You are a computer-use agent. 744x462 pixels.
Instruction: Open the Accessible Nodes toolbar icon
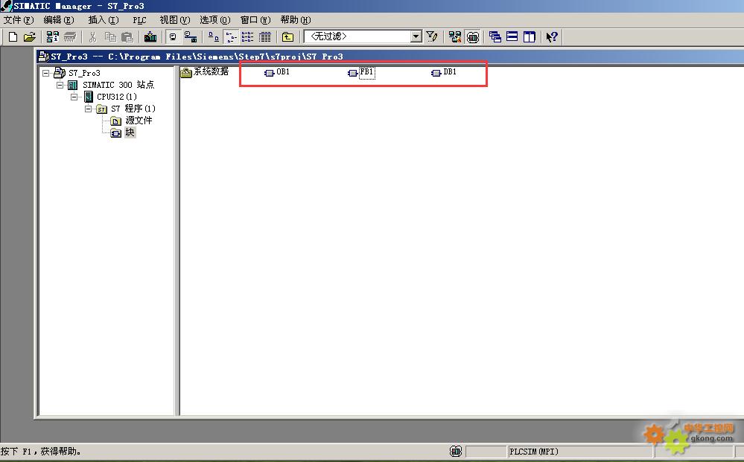coord(52,36)
